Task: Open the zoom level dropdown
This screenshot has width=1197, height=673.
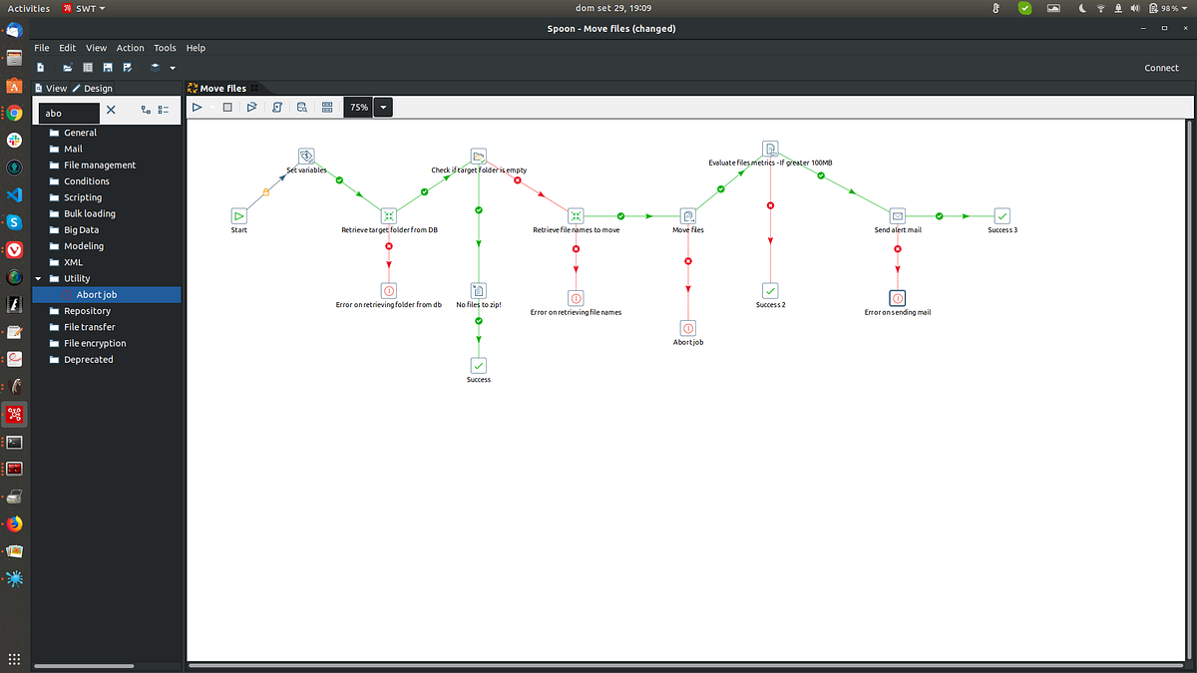Action: click(382, 107)
